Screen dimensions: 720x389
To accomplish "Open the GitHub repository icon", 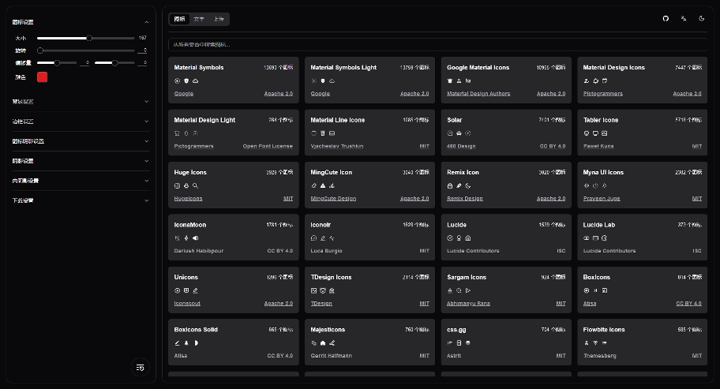I will (x=665, y=18).
